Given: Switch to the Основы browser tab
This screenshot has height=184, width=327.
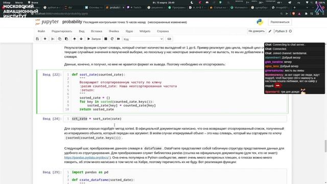Looking at the screenshot, I should (94, 8).
